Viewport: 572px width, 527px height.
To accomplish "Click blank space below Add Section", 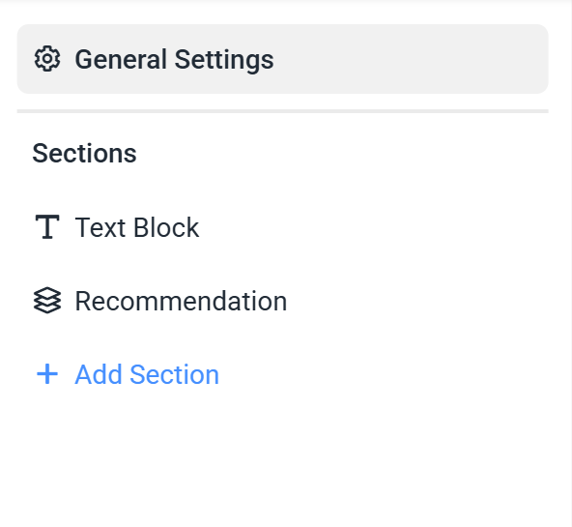I will [282, 456].
